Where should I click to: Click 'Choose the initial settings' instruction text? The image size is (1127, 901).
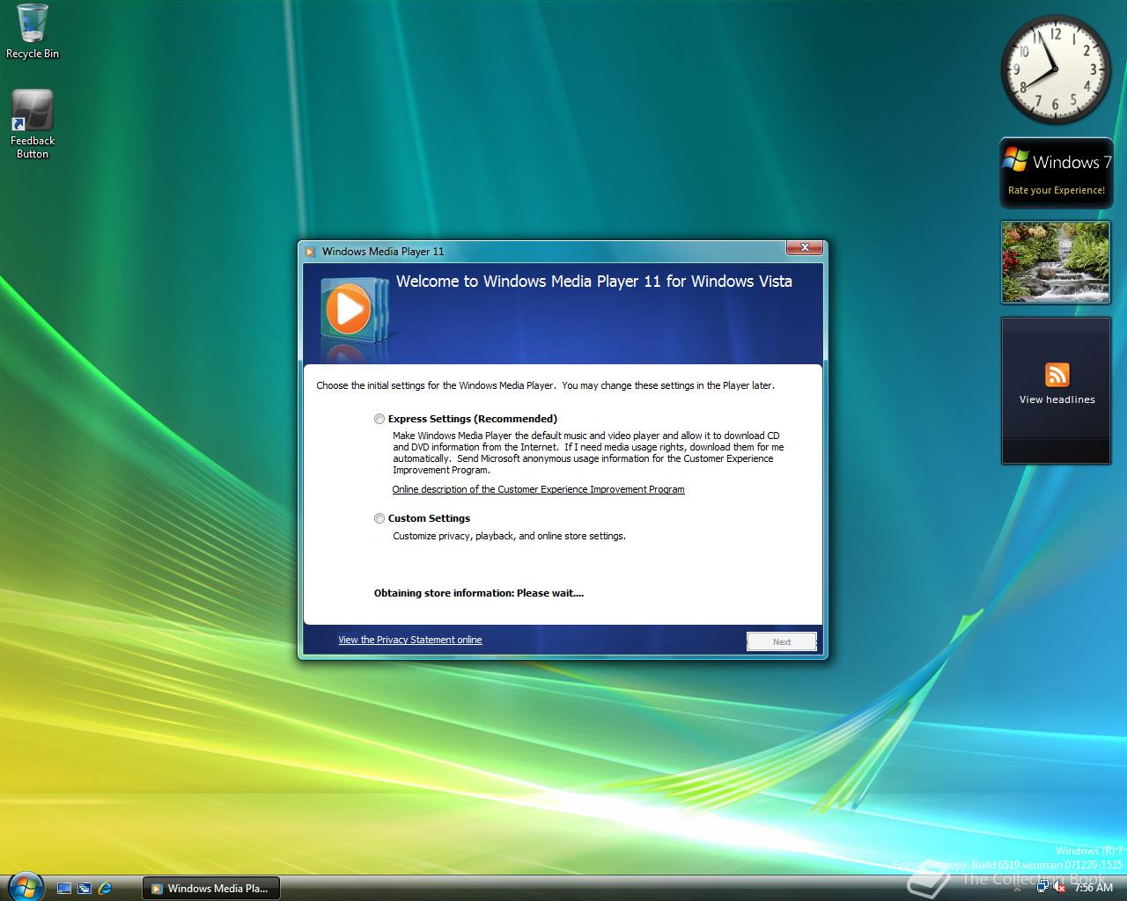tap(546, 385)
